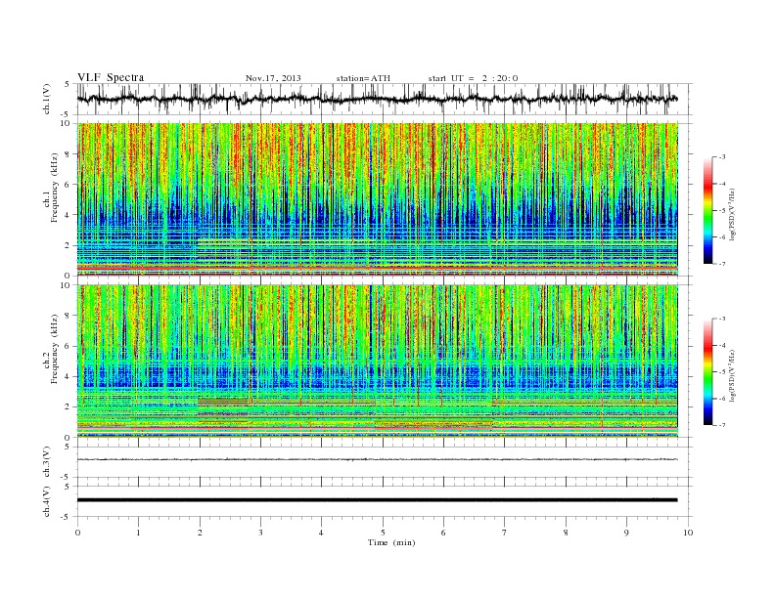Click the "Time (min)" x-axis label
The height and width of the screenshot is (598, 775).
(x=391, y=542)
